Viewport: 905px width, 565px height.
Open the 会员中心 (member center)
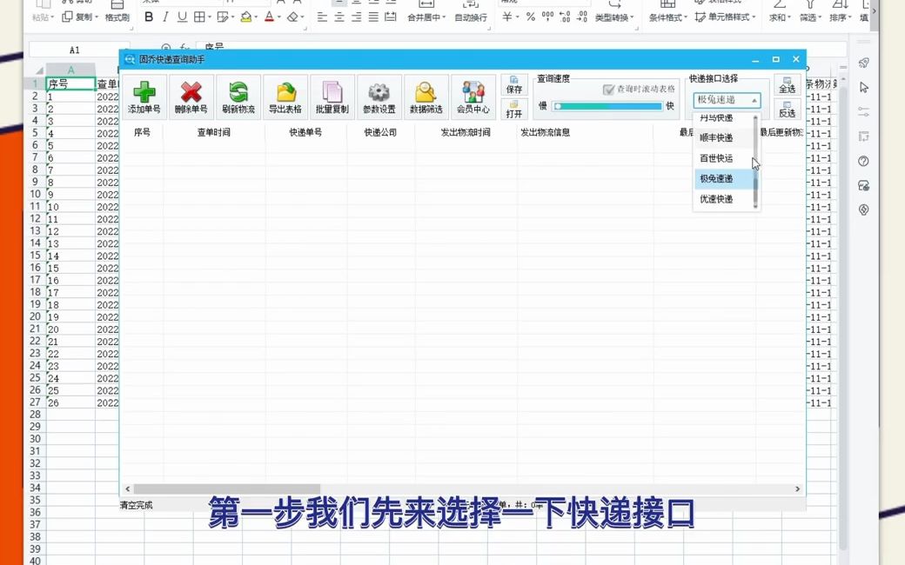point(473,94)
